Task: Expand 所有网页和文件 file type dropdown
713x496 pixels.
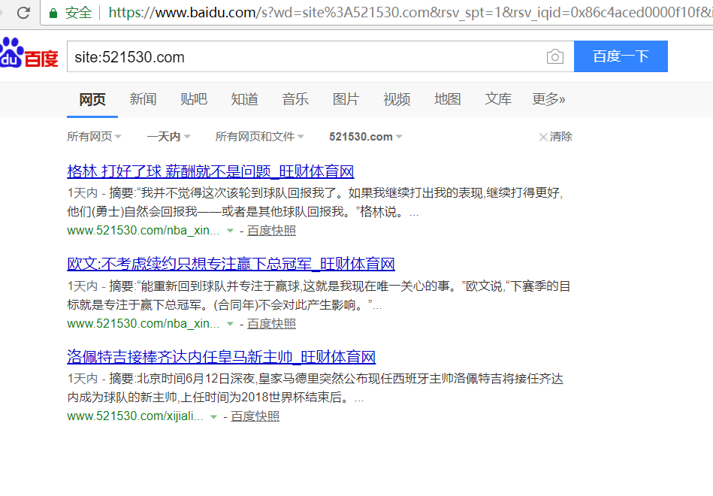Action: tap(259, 137)
